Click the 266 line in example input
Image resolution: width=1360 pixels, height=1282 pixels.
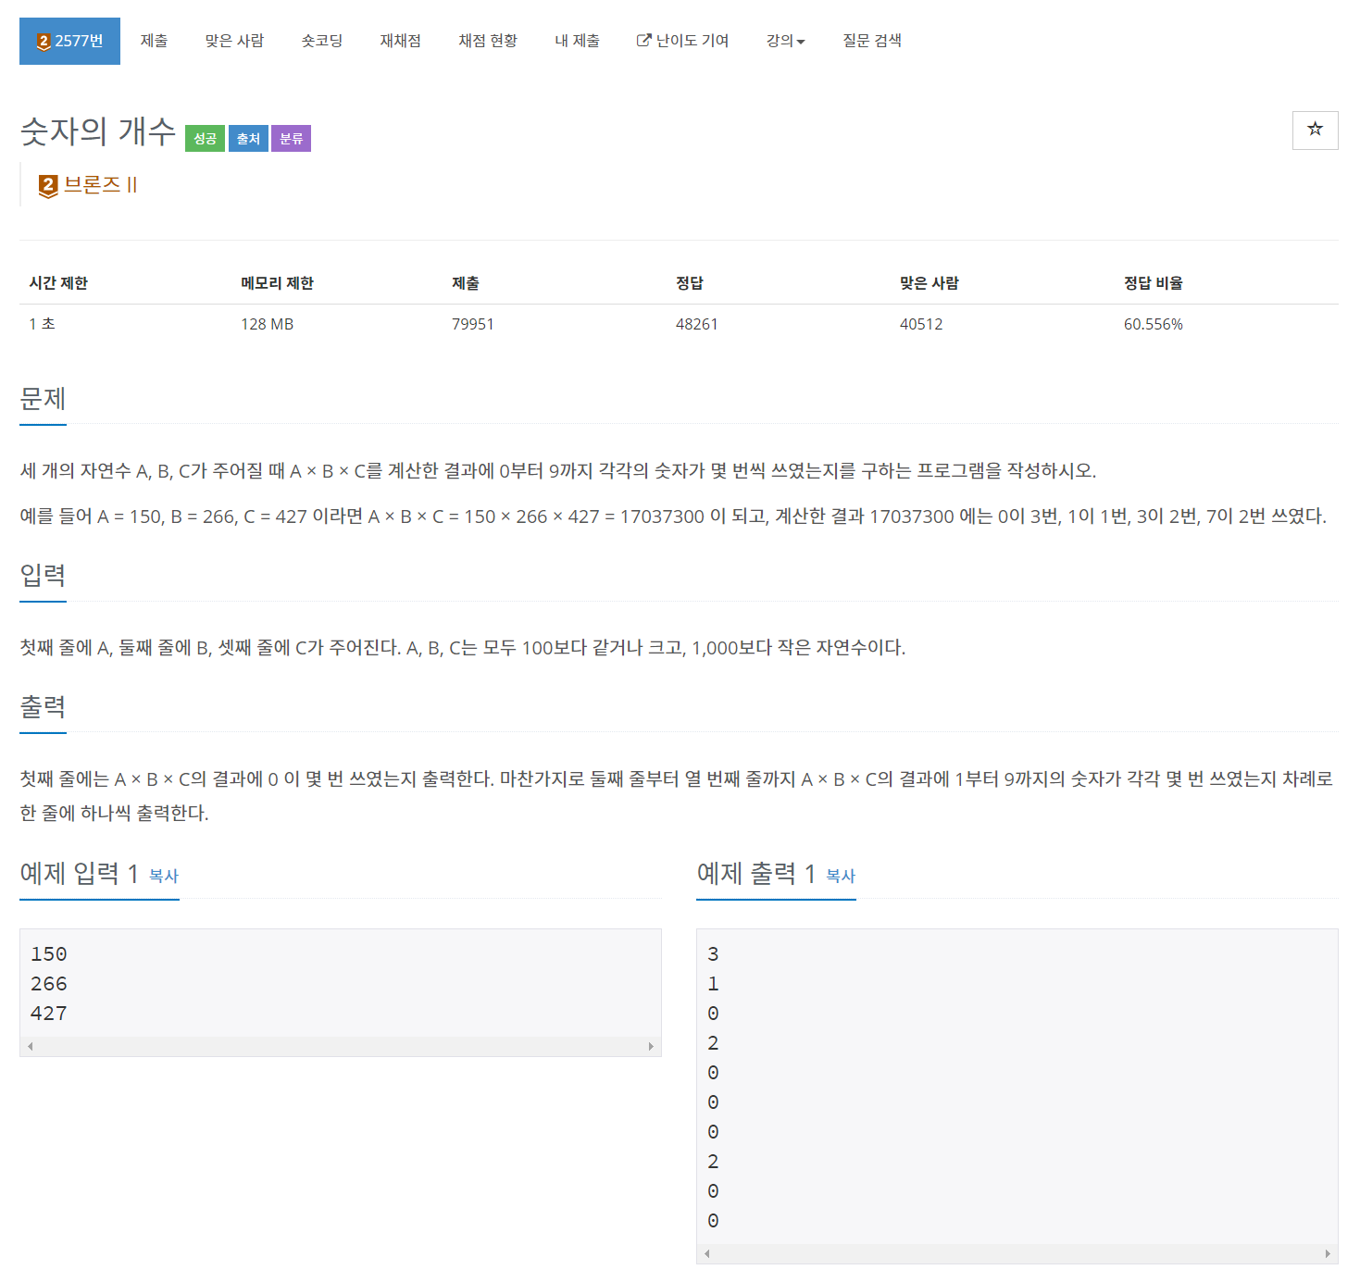click(49, 984)
